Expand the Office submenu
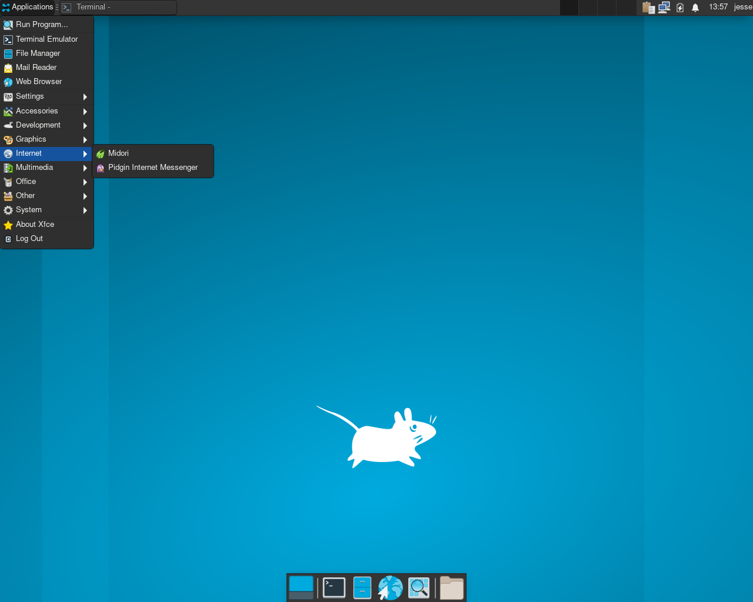The image size is (753, 602). point(46,182)
